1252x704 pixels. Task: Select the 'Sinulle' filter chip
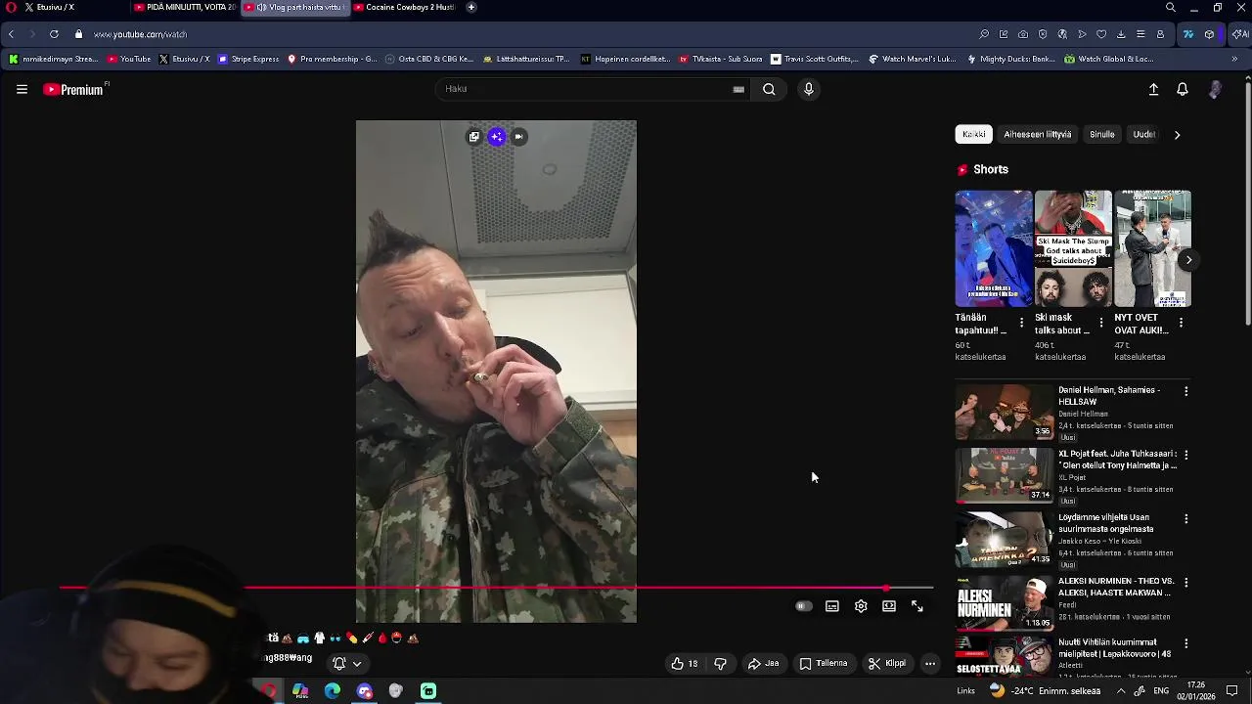1102,135
